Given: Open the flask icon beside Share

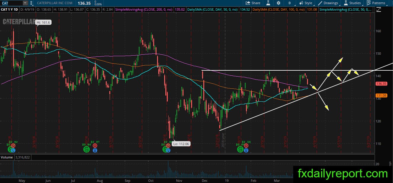Looking at the screenshot, I should pos(268,3).
